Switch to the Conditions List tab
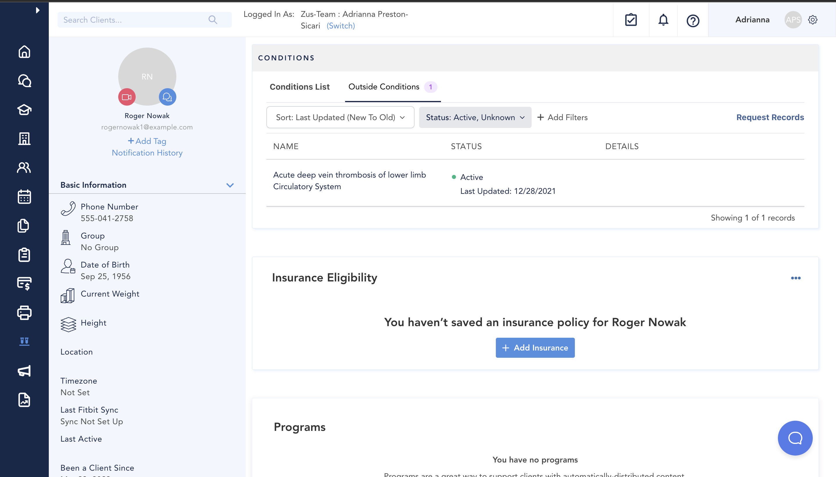This screenshot has height=477, width=836. click(x=299, y=87)
